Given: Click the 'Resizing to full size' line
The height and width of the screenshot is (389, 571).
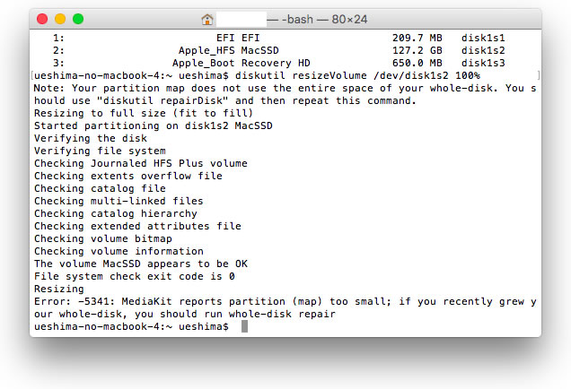Looking at the screenshot, I should coord(144,113).
